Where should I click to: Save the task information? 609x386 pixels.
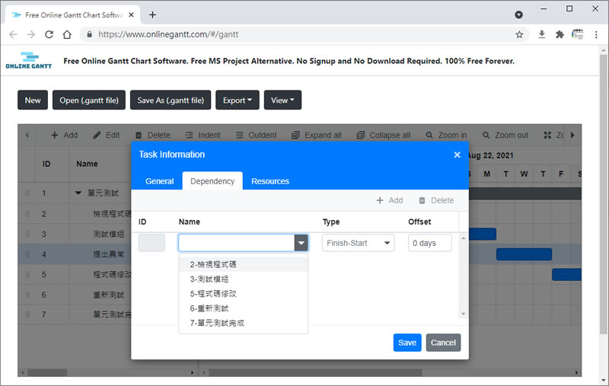tap(407, 343)
